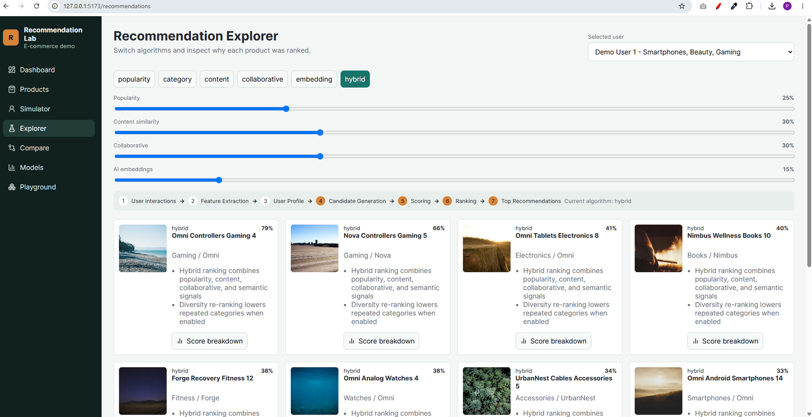Open the browser extensions puzzle icon

click(749, 6)
